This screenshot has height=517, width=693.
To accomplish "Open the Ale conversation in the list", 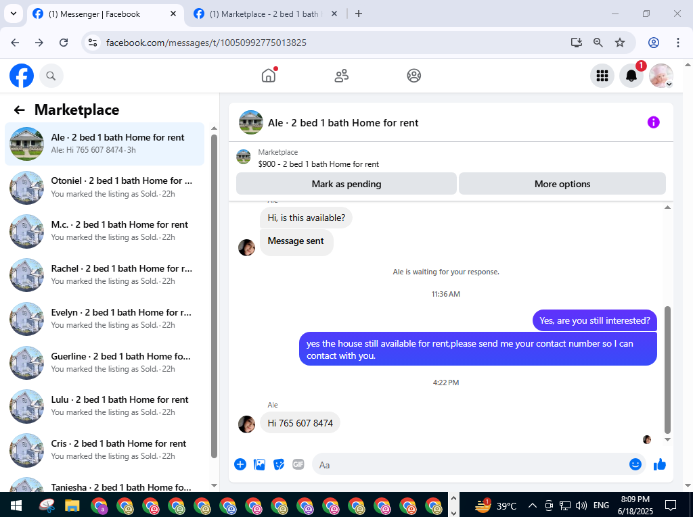I will (x=105, y=143).
